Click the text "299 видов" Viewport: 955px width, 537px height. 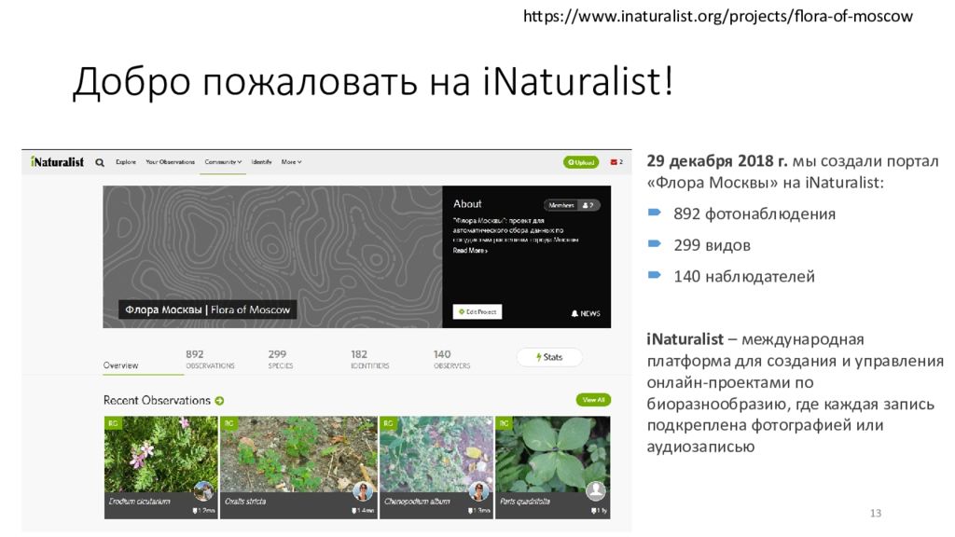[712, 245]
